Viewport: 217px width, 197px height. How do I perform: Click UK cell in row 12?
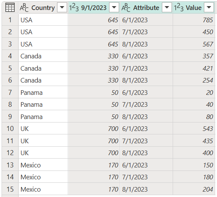point(43,153)
